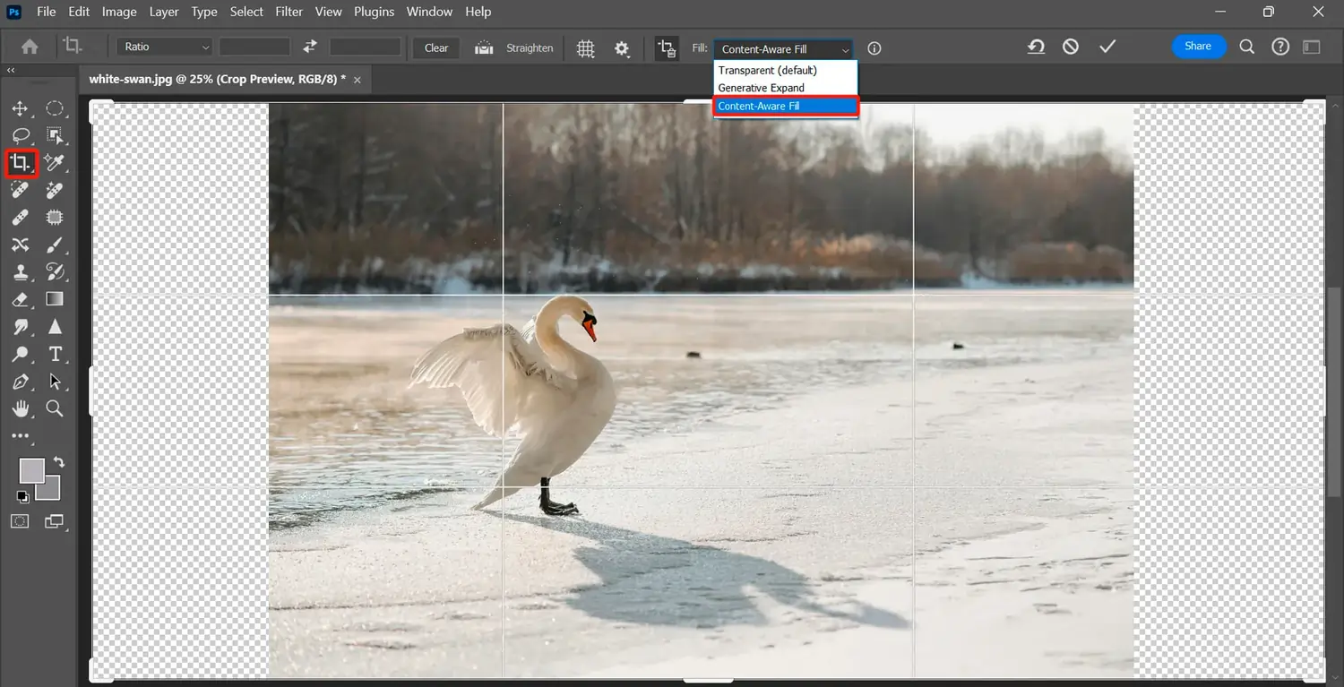Click the crop width input field
The width and height of the screenshot is (1344, 687).
coord(254,47)
